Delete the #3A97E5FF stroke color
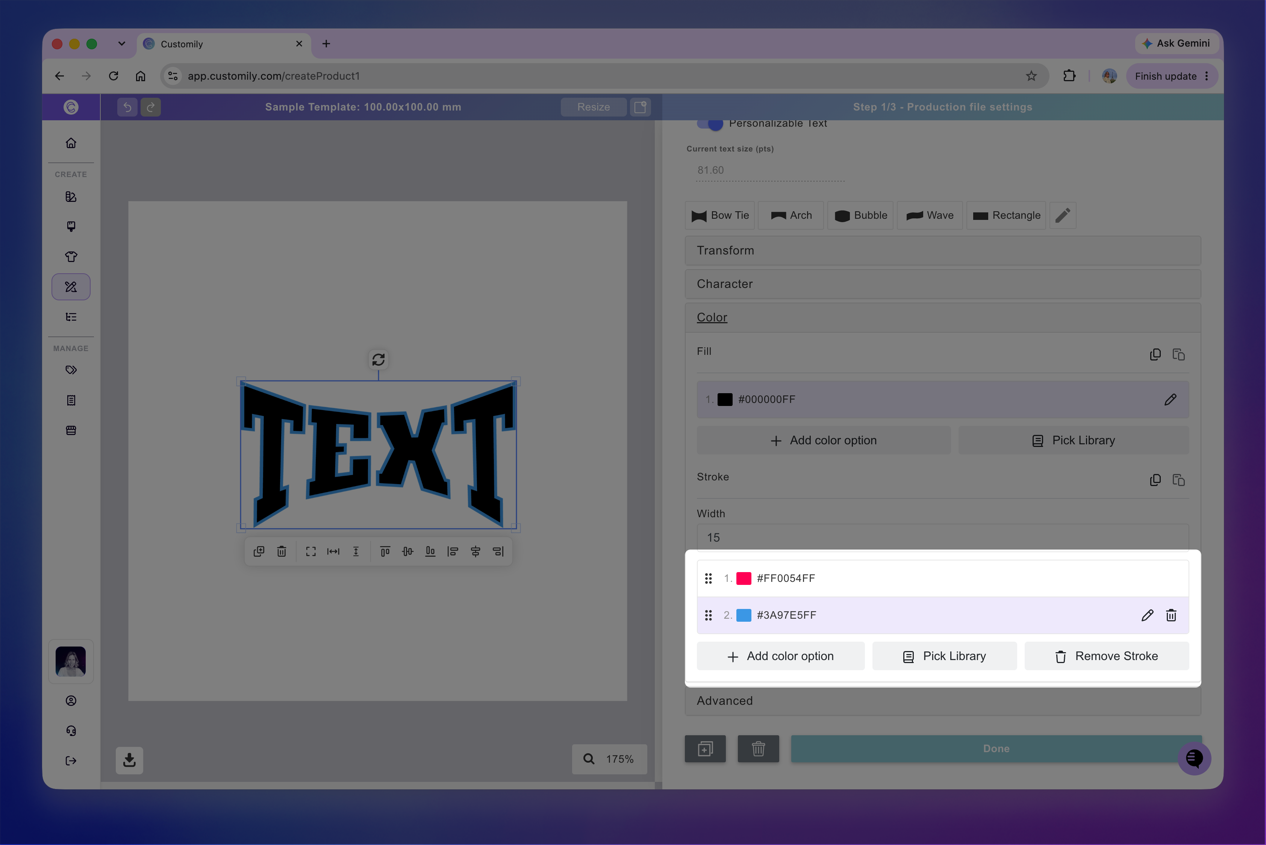 1171,615
